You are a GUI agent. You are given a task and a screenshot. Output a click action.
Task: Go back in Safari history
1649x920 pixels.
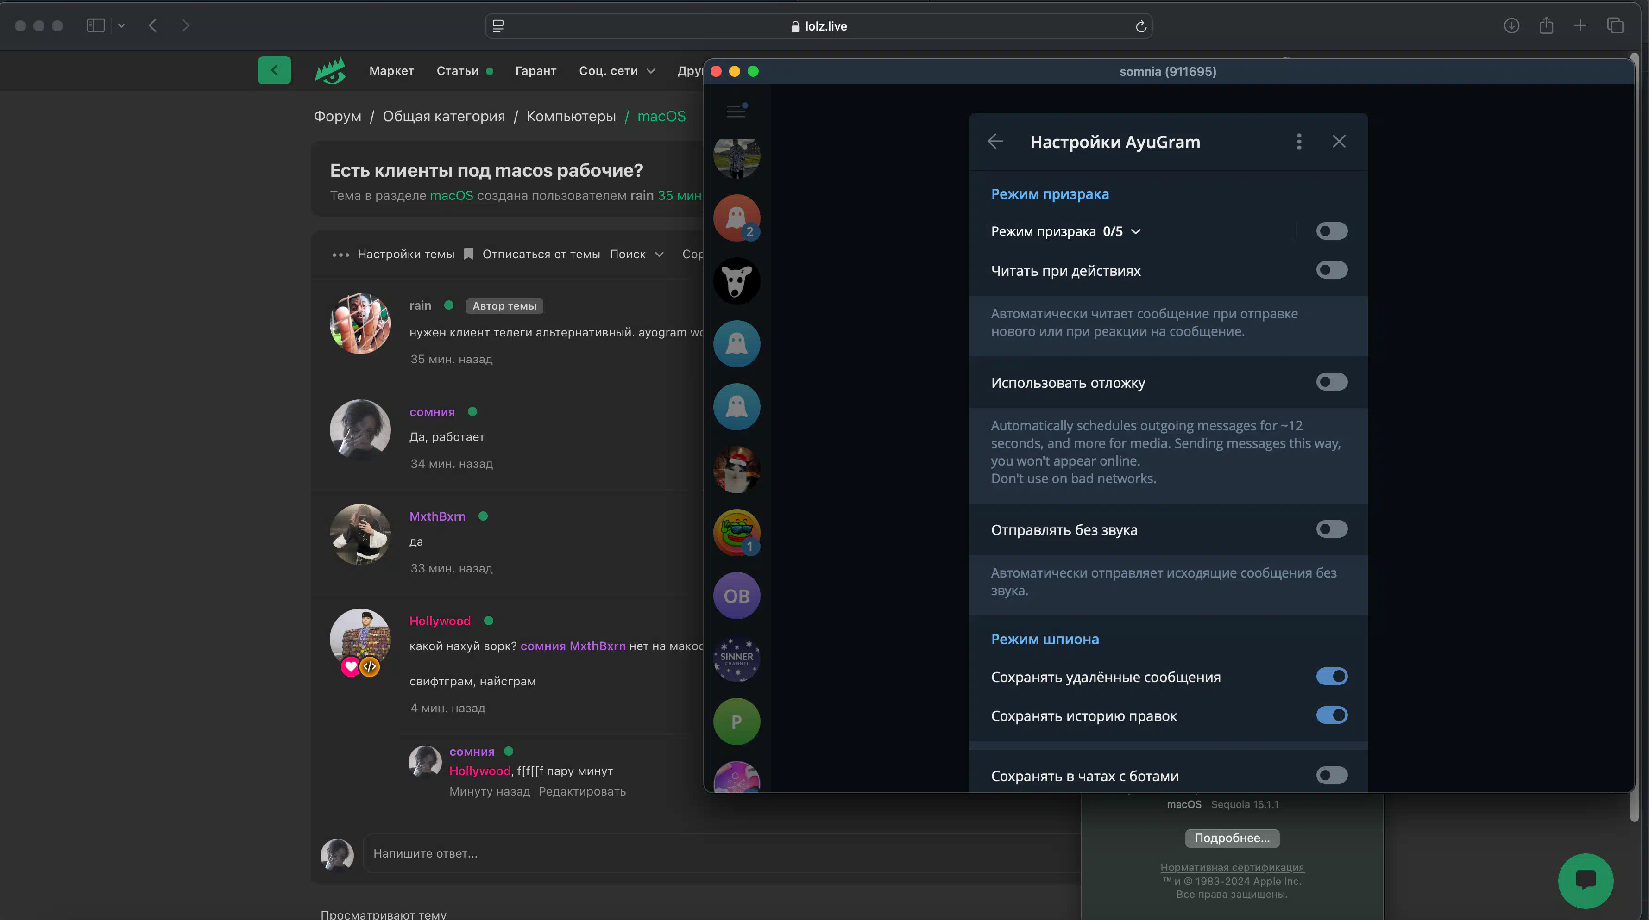pyautogui.click(x=152, y=25)
